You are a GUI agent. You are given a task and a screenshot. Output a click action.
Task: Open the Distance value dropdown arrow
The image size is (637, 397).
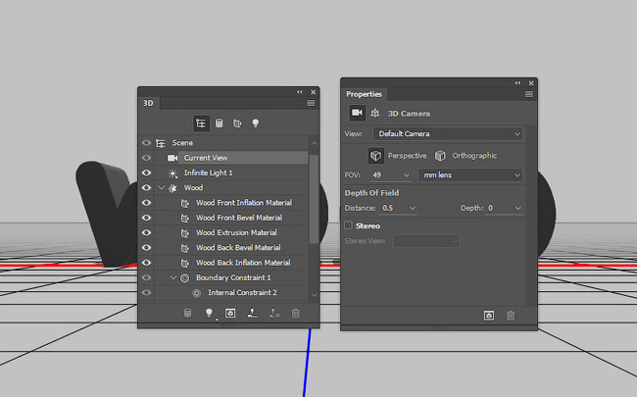413,208
